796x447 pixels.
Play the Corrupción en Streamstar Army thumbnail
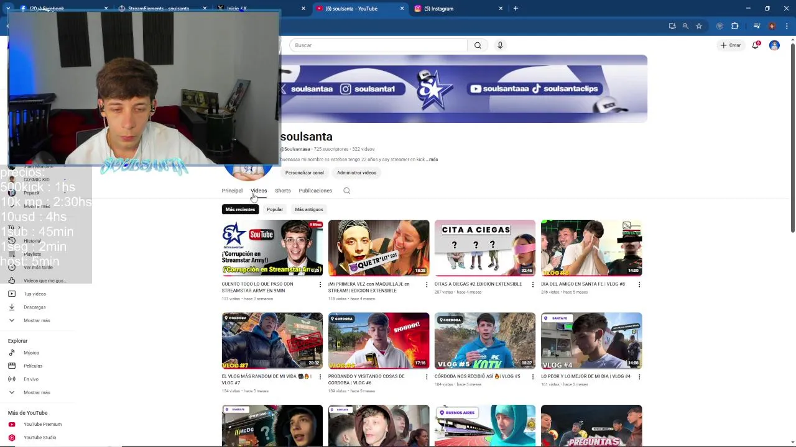(272, 248)
